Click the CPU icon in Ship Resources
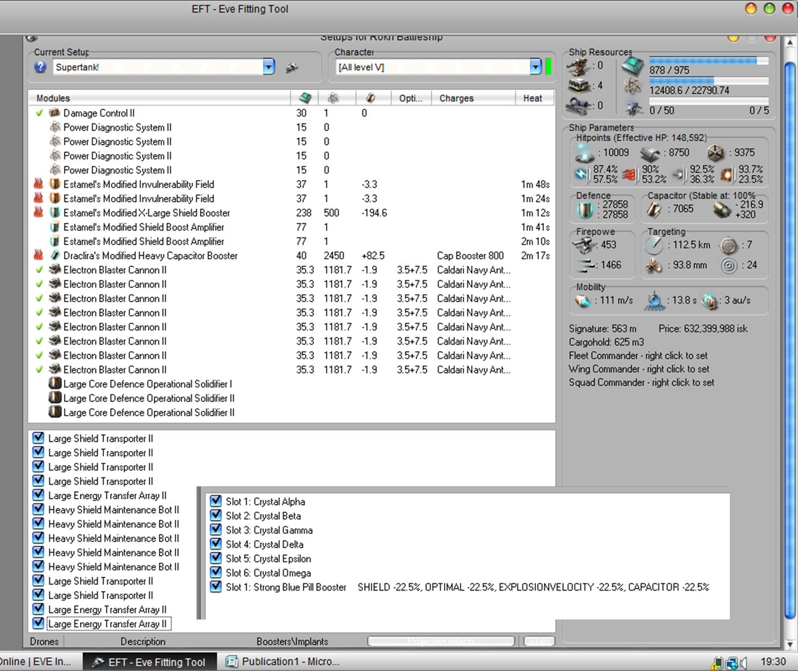 coord(634,65)
